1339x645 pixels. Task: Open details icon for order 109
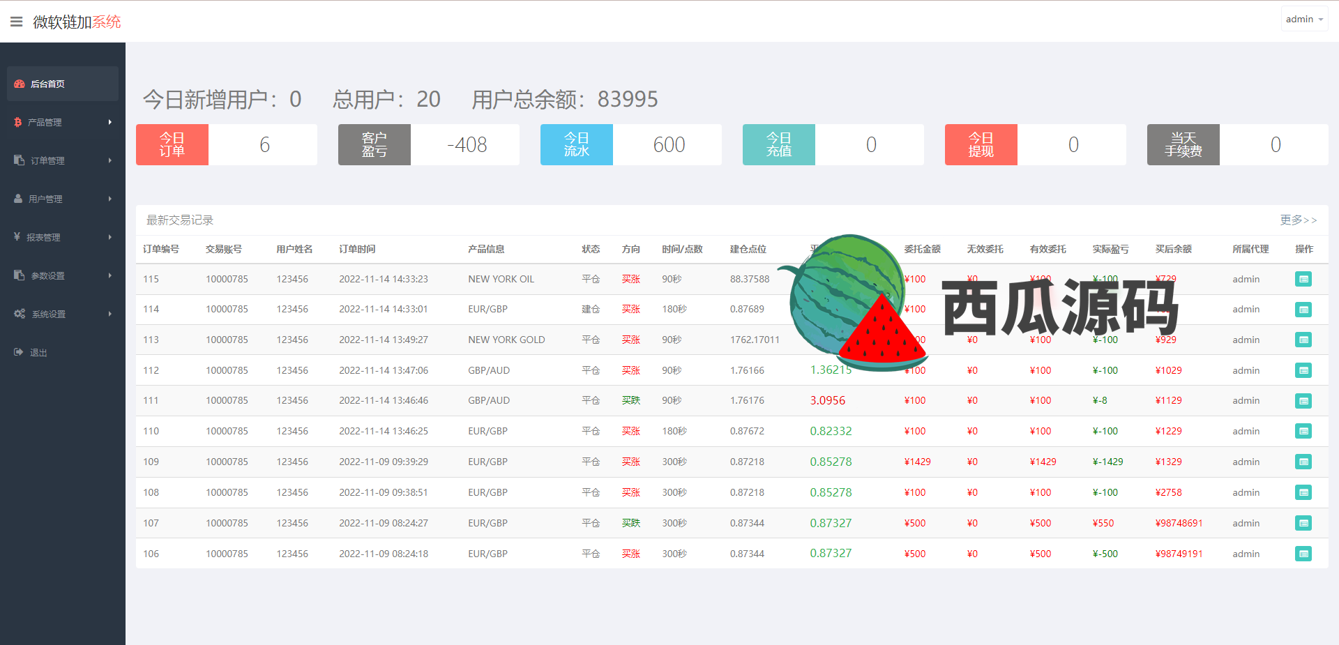(x=1303, y=462)
